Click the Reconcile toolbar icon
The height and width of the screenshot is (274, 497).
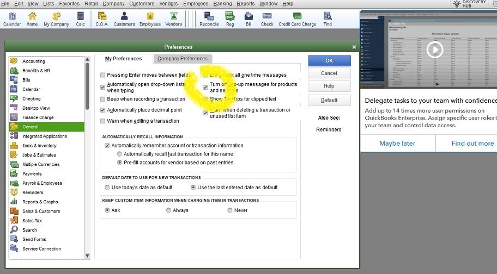(209, 19)
